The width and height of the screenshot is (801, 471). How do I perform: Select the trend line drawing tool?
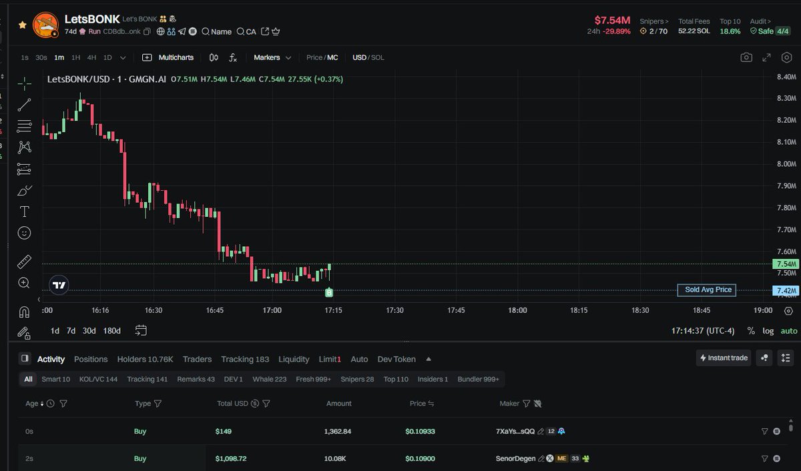[x=24, y=105]
